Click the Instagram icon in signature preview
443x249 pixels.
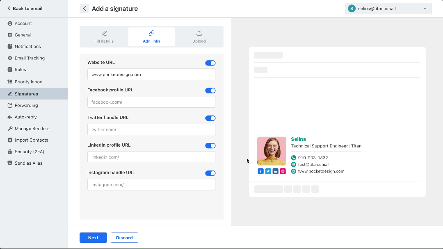[283, 171]
